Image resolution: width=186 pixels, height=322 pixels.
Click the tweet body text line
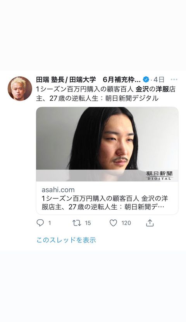coord(106,94)
